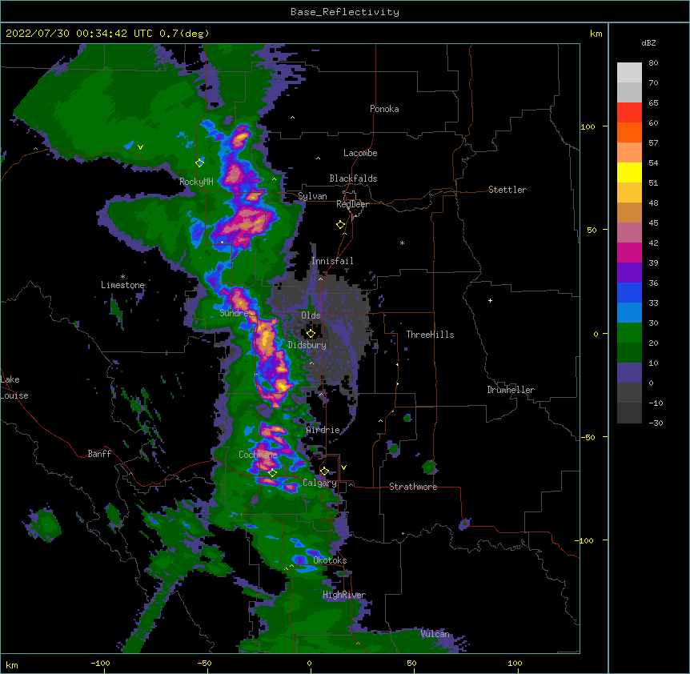Click the Okotoks label
This screenshot has width=690, height=674.
pyautogui.click(x=330, y=560)
